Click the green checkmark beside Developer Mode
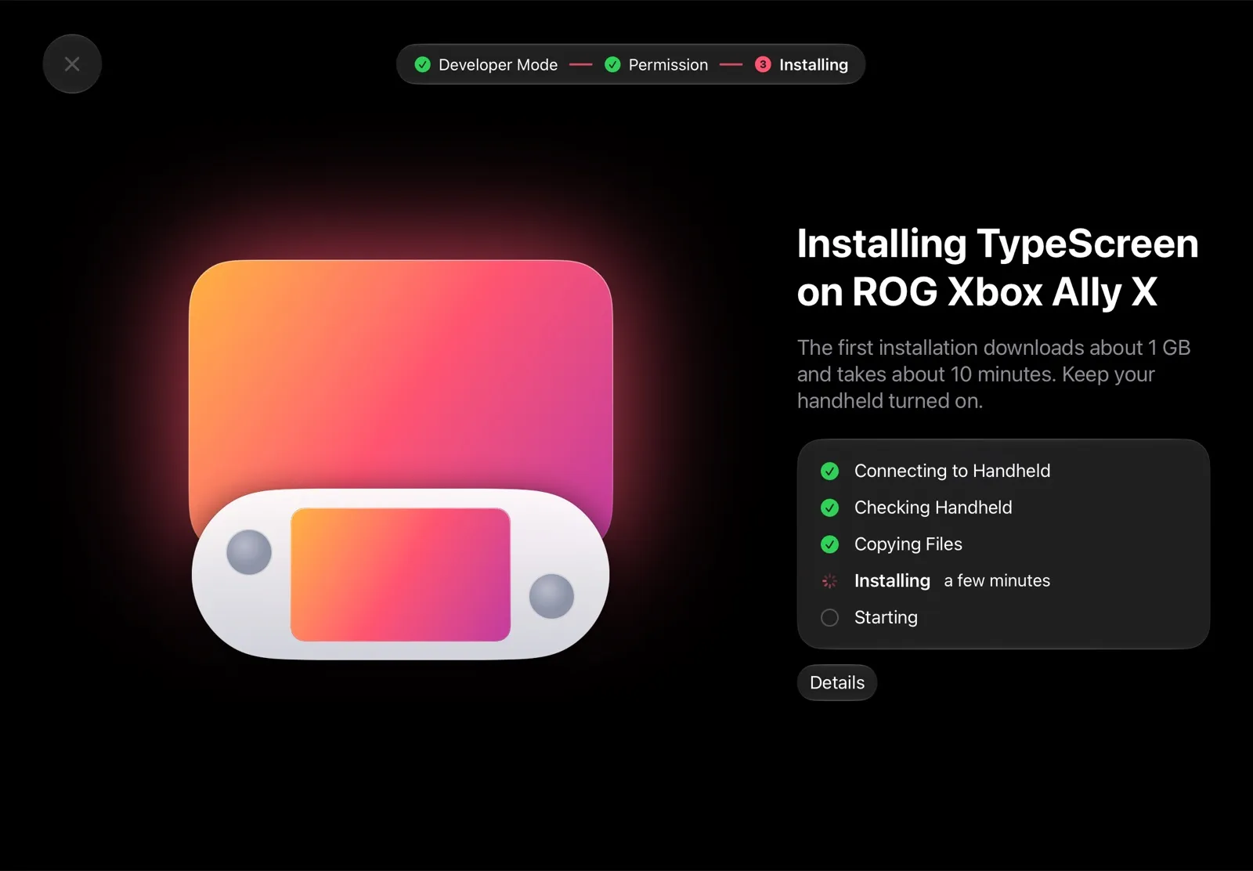1253x871 pixels. [x=423, y=65]
